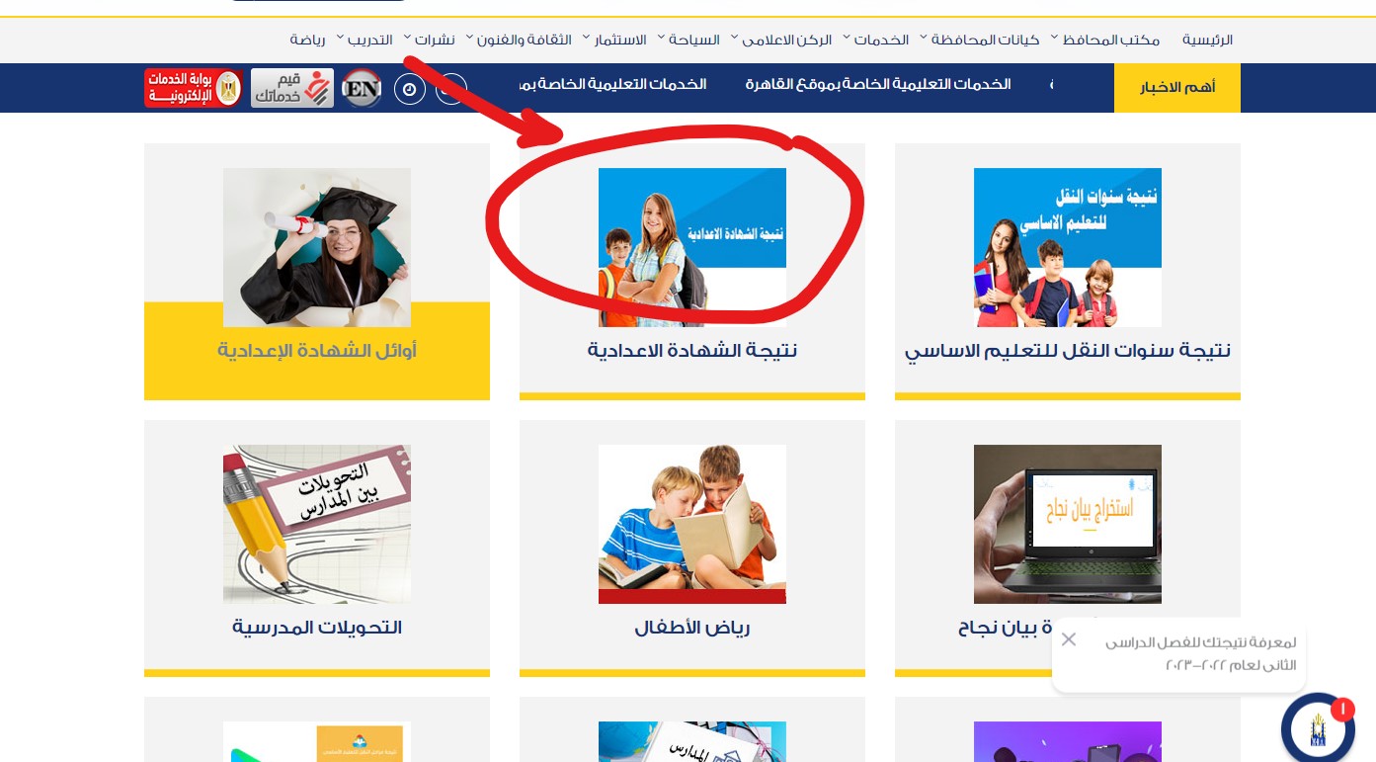The width and height of the screenshot is (1376, 762).
Task: Open the بوابة الخدمات الإلكترونية red badge
Action: pos(193,88)
